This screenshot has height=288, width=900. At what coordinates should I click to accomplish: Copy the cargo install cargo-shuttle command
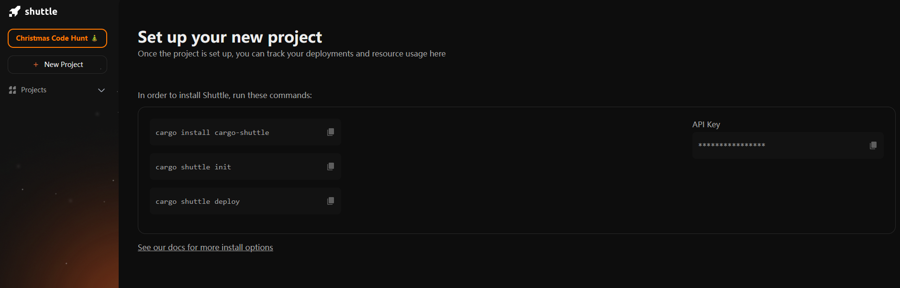point(331,132)
